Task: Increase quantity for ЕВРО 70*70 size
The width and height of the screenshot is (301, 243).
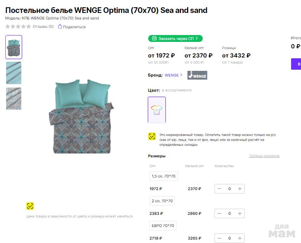Action: (240, 238)
